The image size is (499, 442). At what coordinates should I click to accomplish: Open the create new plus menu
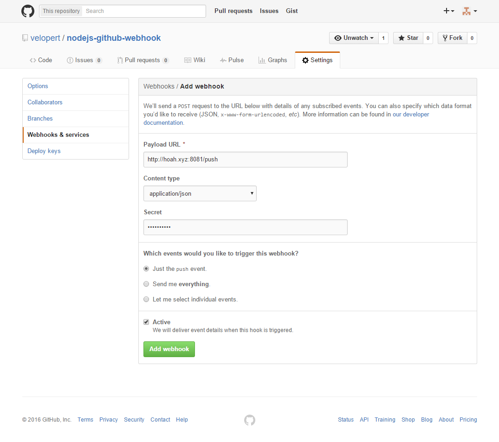(448, 11)
